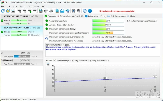Switch to the Disk Performance tab

click(x=116, y=16)
